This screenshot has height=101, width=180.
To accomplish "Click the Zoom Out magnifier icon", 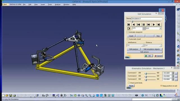I will pos(90,95).
